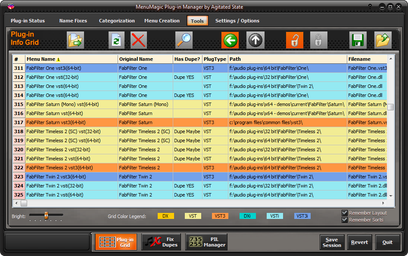Click the help question mark icon
Screen dimensions: 408x256
click(x=370, y=6)
